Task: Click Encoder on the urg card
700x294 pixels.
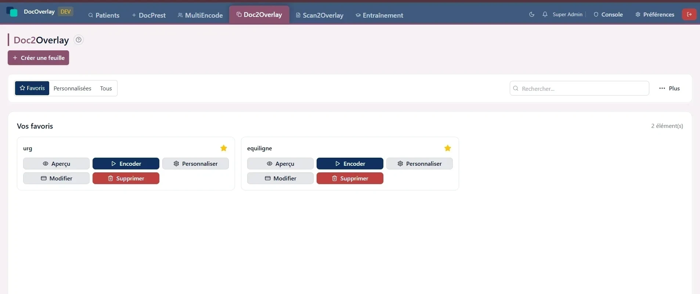Action: tap(126, 164)
